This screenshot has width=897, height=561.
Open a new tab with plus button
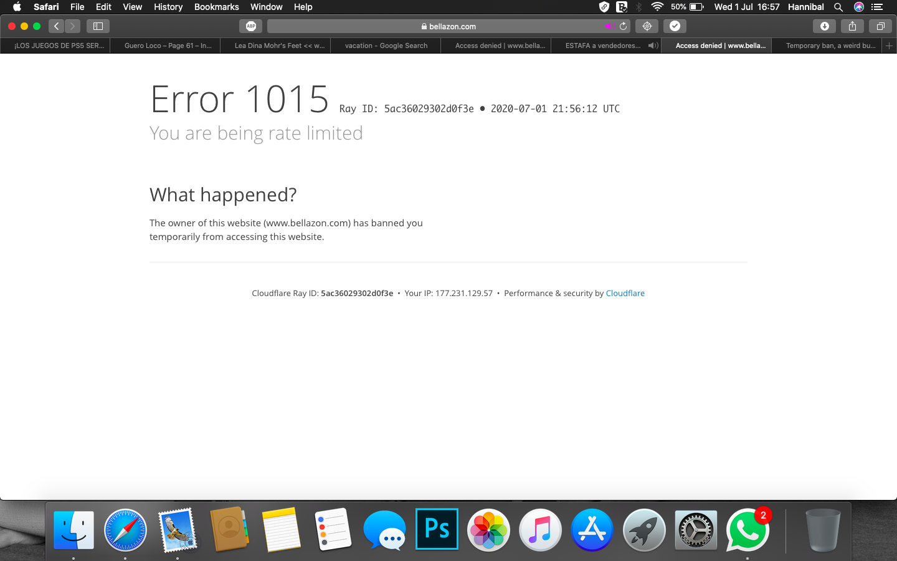click(889, 46)
